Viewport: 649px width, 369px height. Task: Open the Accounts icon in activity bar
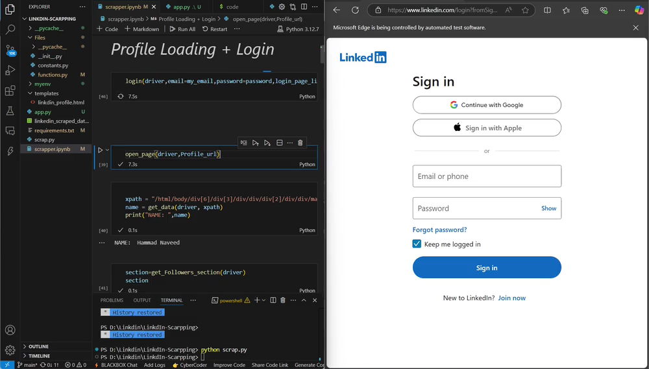[10, 330]
